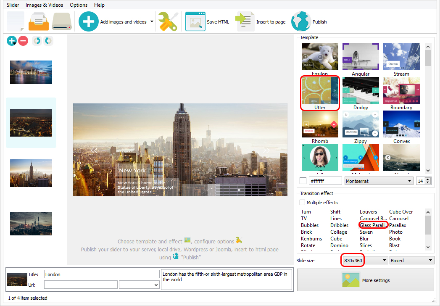Screen dimensions: 440x306
Task: Expand the Add images and videos dropdown arrow
Action: pos(152,21)
